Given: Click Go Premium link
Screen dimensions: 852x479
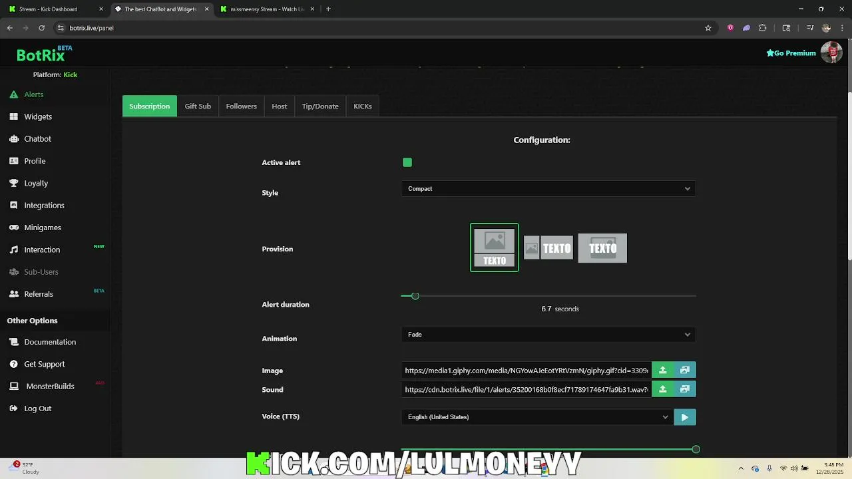Looking at the screenshot, I should (791, 53).
